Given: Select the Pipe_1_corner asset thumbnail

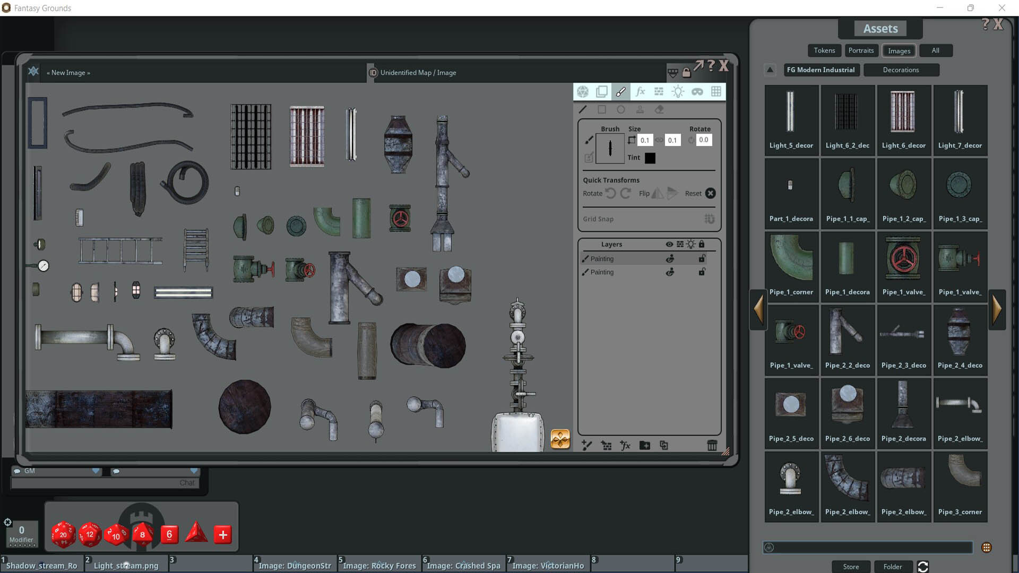Looking at the screenshot, I should pos(791,260).
